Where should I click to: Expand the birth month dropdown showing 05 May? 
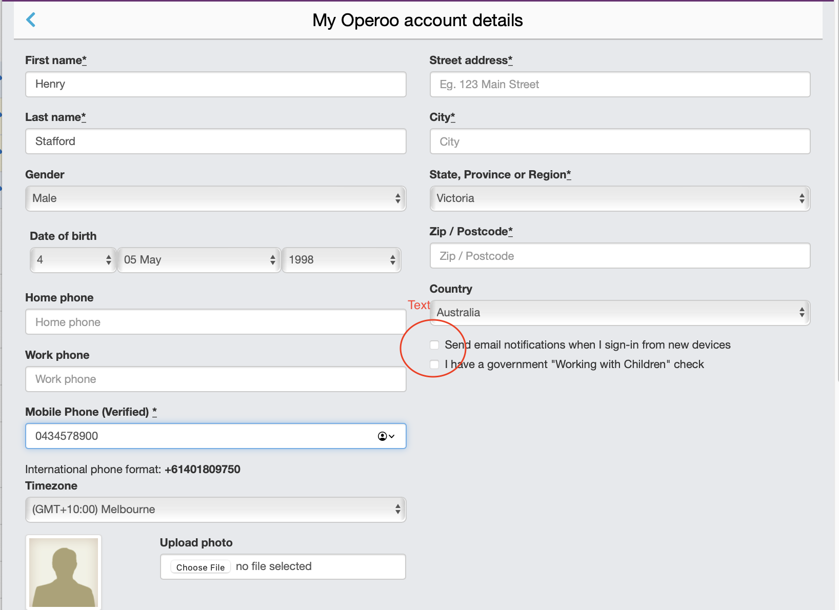pos(199,260)
